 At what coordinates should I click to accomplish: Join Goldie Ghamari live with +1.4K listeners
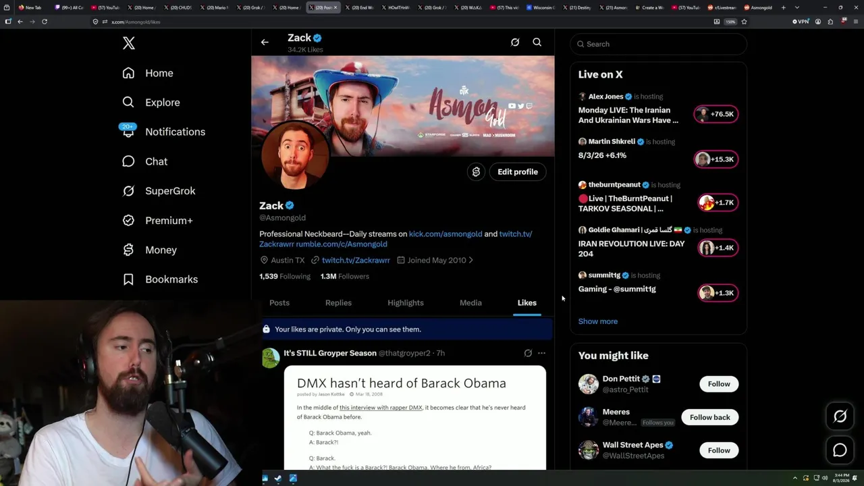click(718, 248)
